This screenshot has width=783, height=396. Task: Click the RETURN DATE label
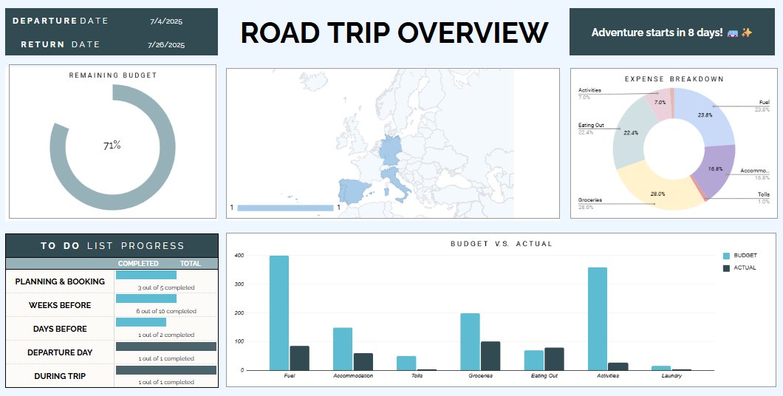(60, 44)
